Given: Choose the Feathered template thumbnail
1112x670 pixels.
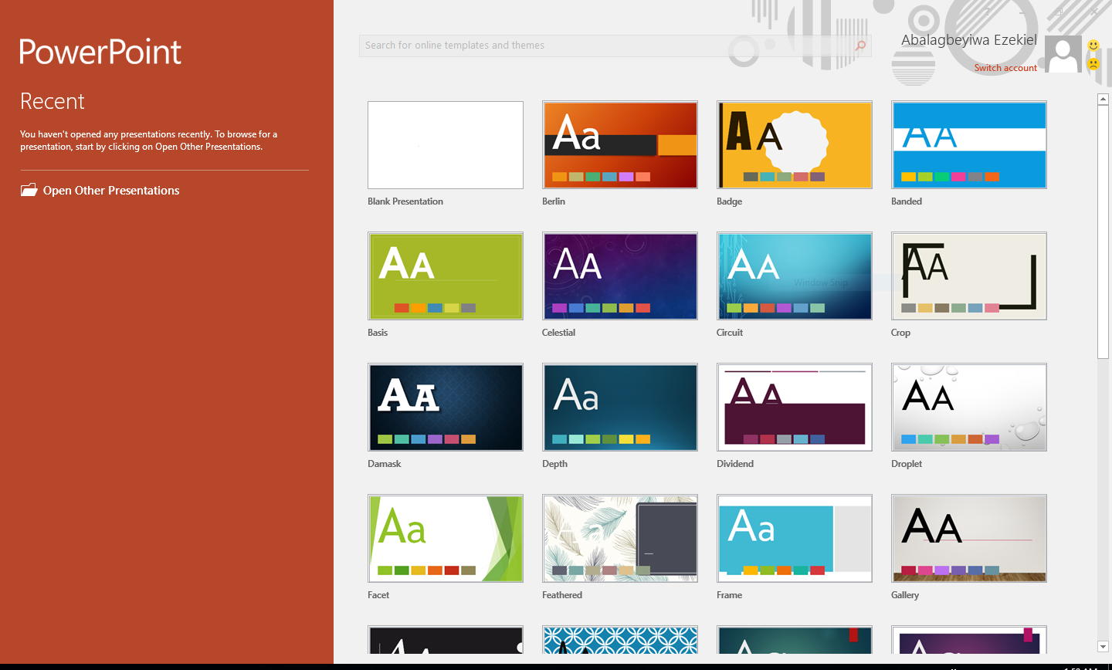Looking at the screenshot, I should (x=620, y=539).
